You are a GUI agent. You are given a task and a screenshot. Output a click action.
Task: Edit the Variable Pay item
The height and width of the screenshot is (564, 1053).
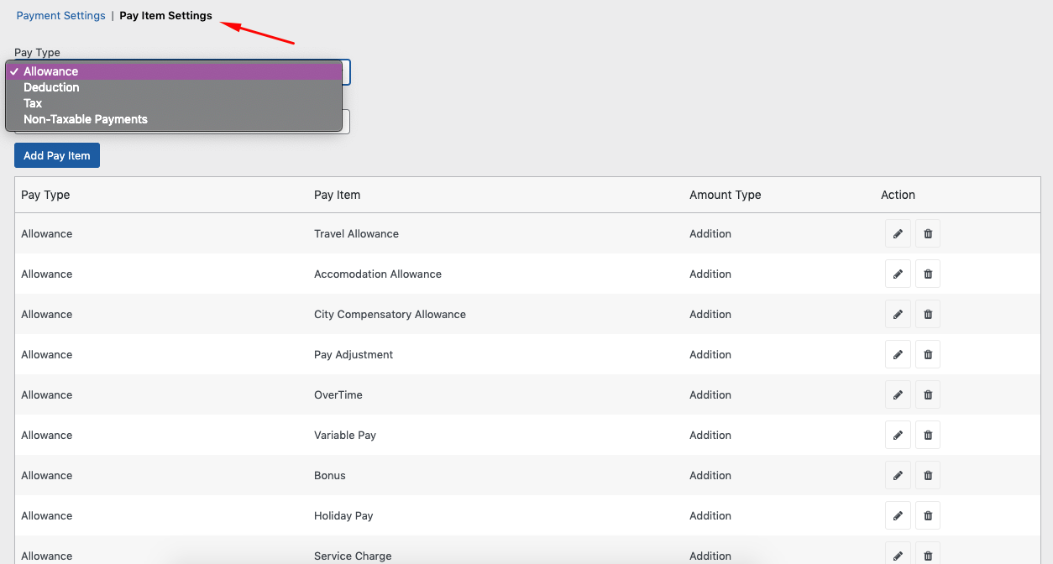click(898, 435)
